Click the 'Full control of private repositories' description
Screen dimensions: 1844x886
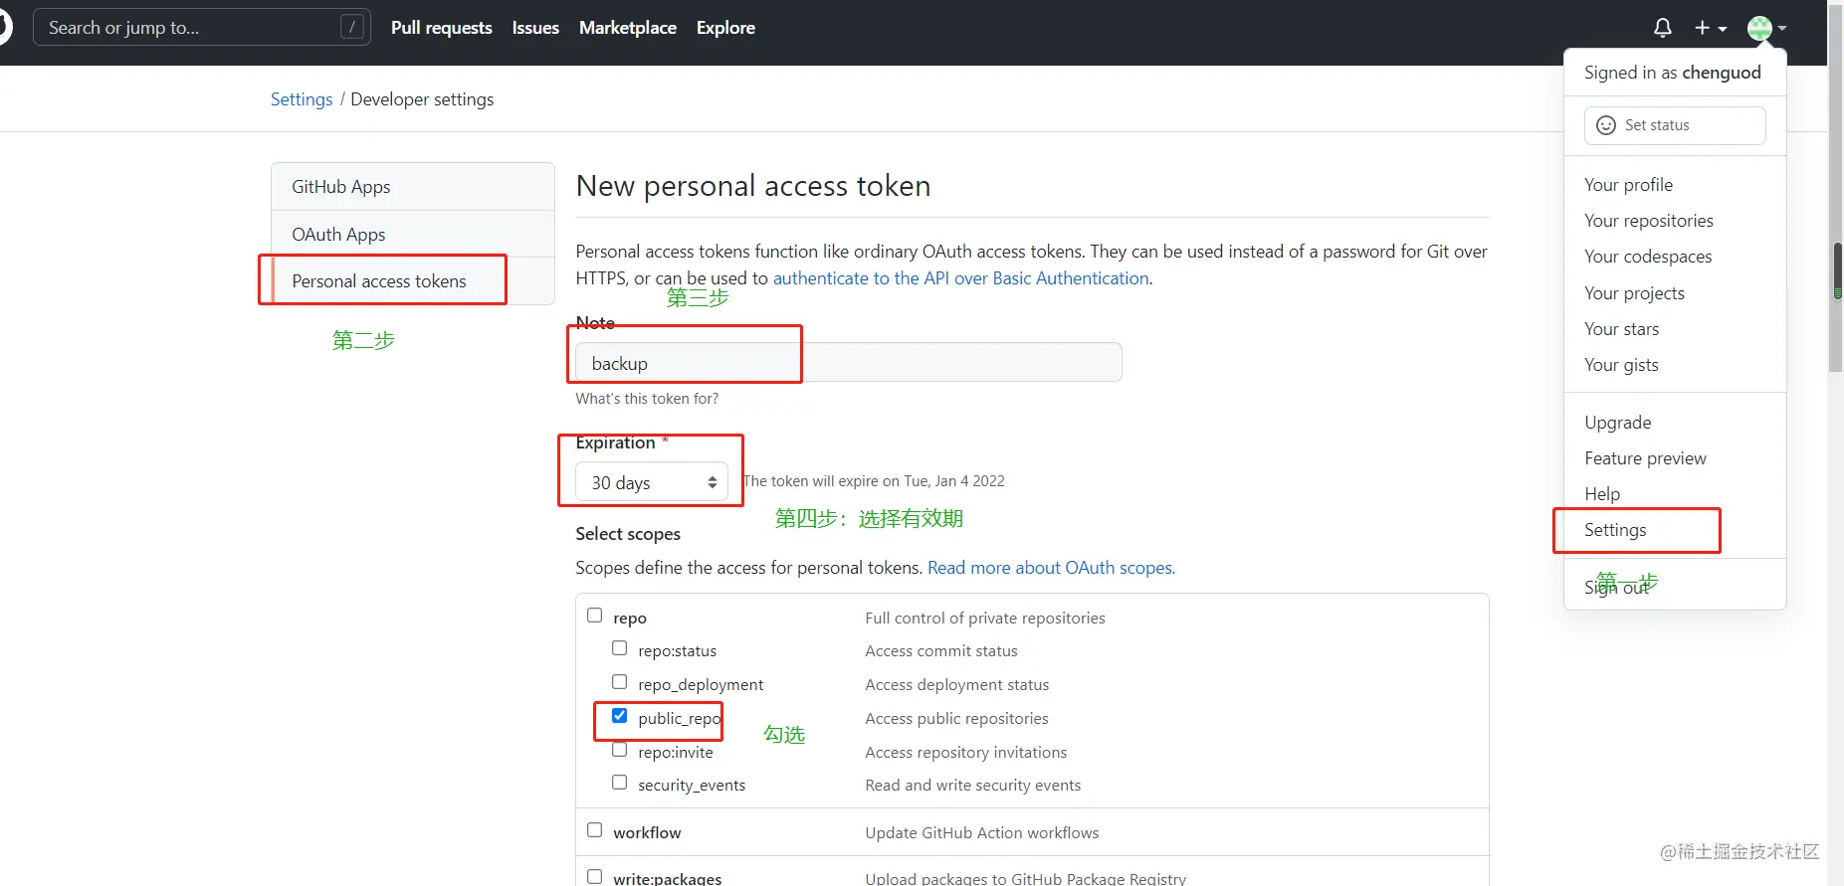[985, 619]
